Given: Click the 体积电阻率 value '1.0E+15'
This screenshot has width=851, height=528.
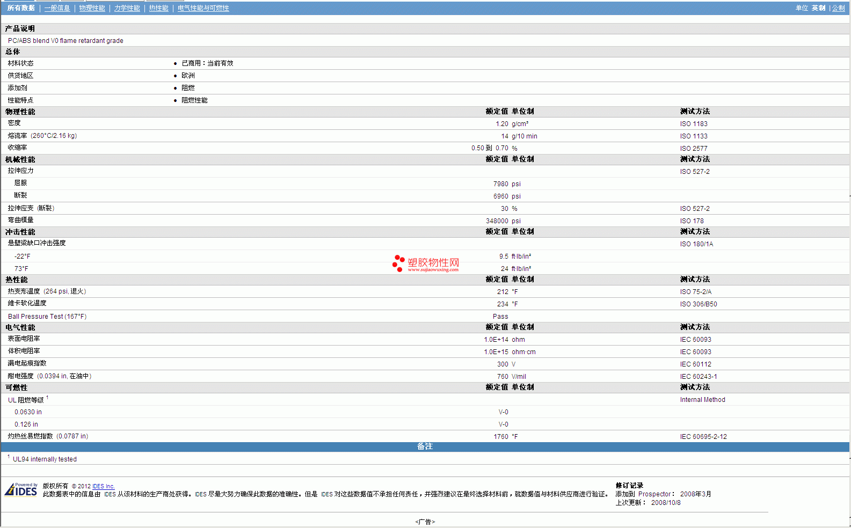Looking at the screenshot, I should pos(496,352).
